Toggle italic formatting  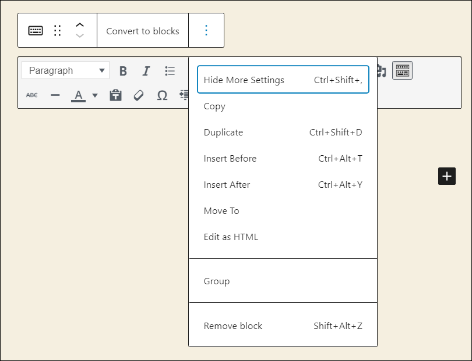click(x=146, y=71)
